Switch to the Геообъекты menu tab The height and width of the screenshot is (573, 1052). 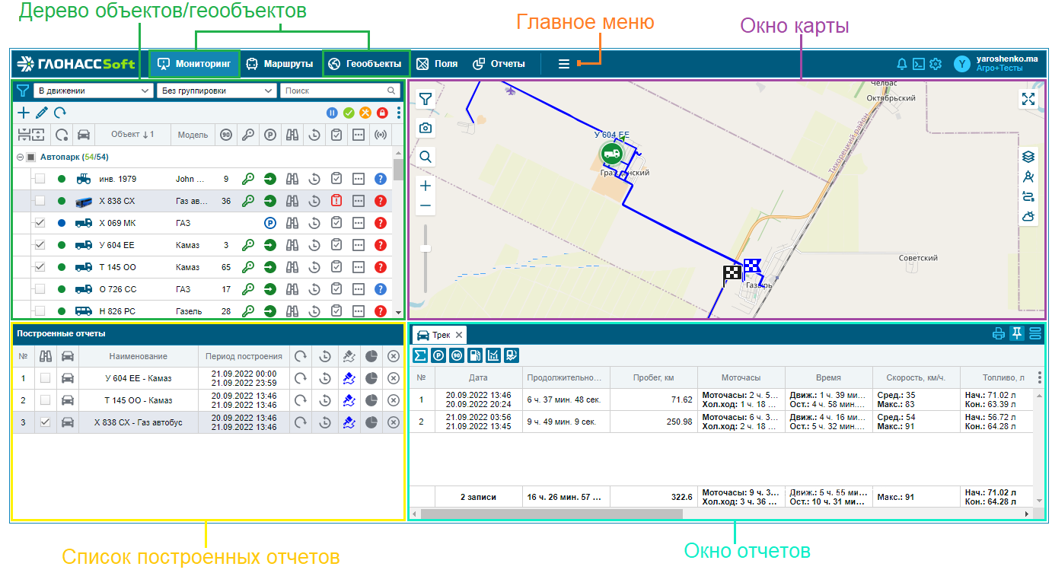[365, 64]
